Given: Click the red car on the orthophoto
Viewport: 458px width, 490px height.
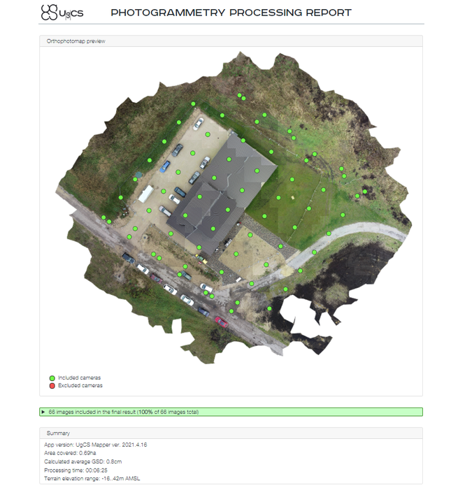Looking at the screenshot, I should point(221,322).
